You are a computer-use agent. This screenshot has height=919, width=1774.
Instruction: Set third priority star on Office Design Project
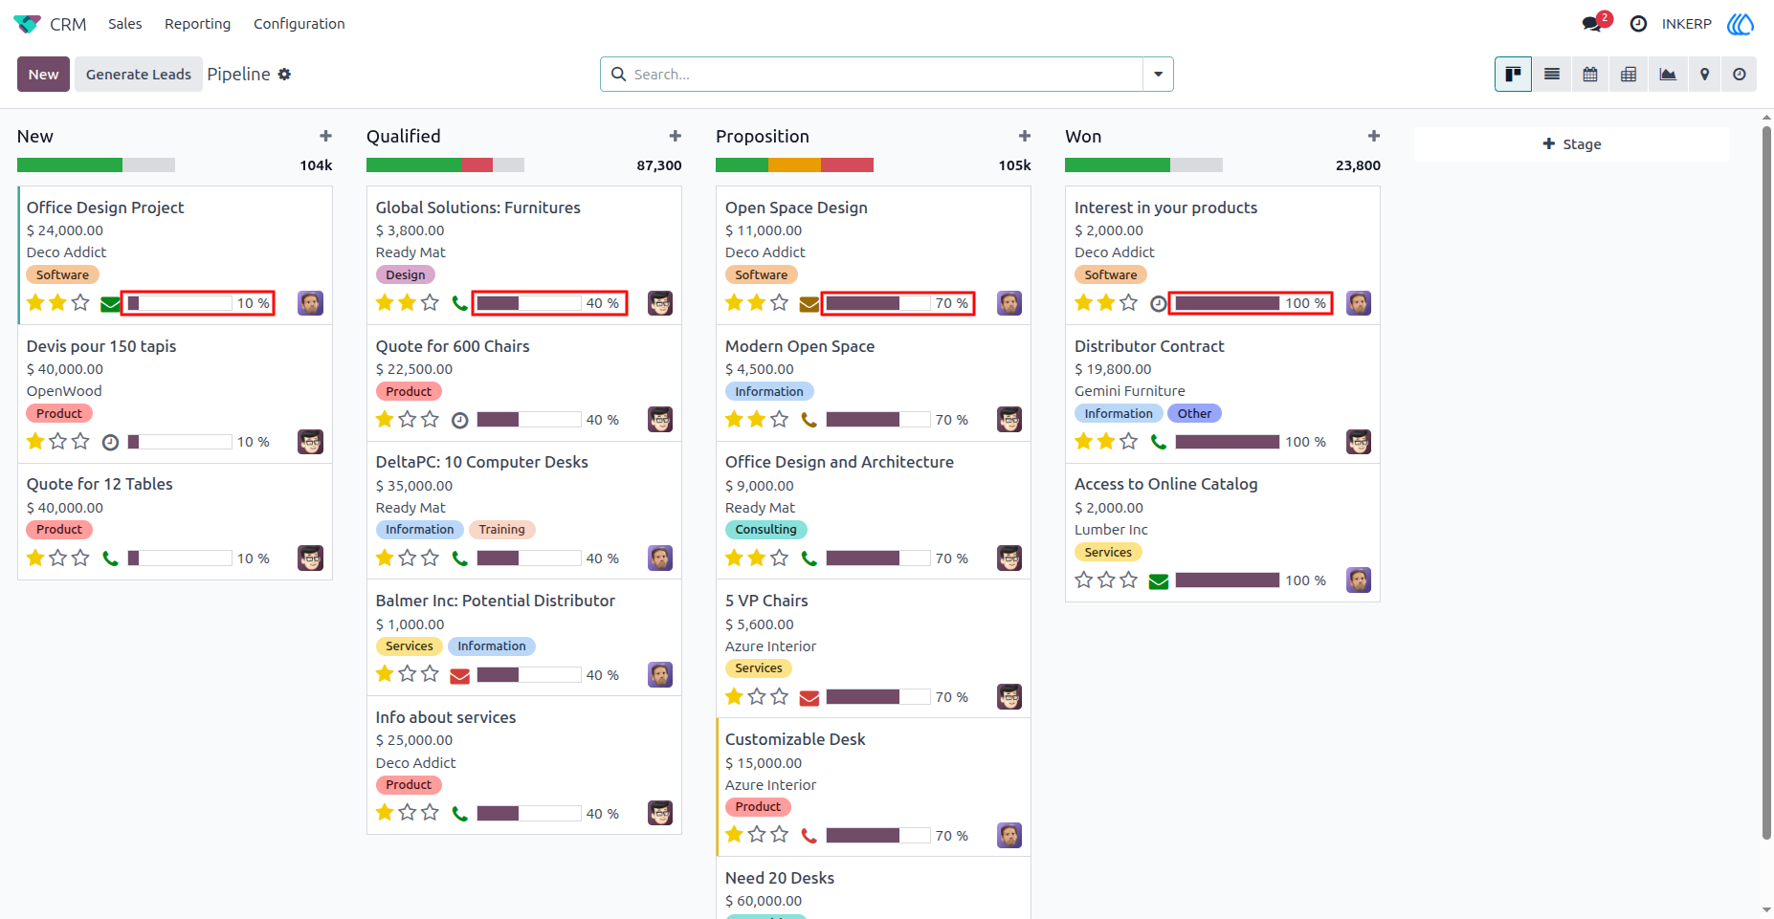click(x=81, y=303)
